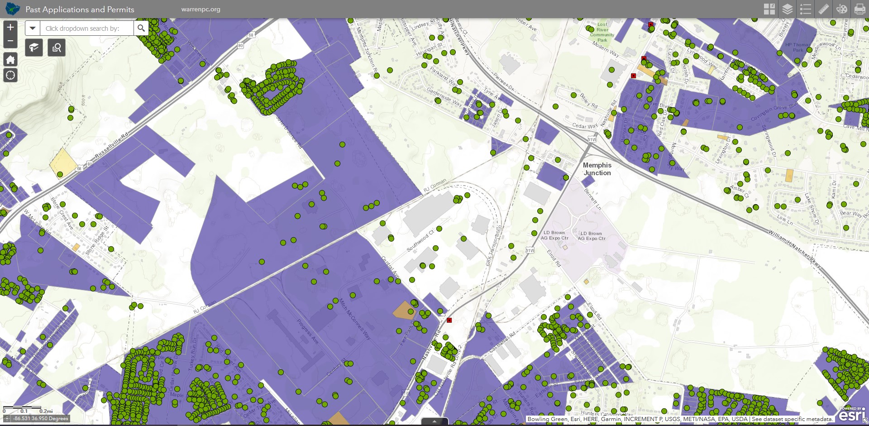This screenshot has width=869, height=426.
Task: Open the Layer List widget
Action: tap(788, 9)
